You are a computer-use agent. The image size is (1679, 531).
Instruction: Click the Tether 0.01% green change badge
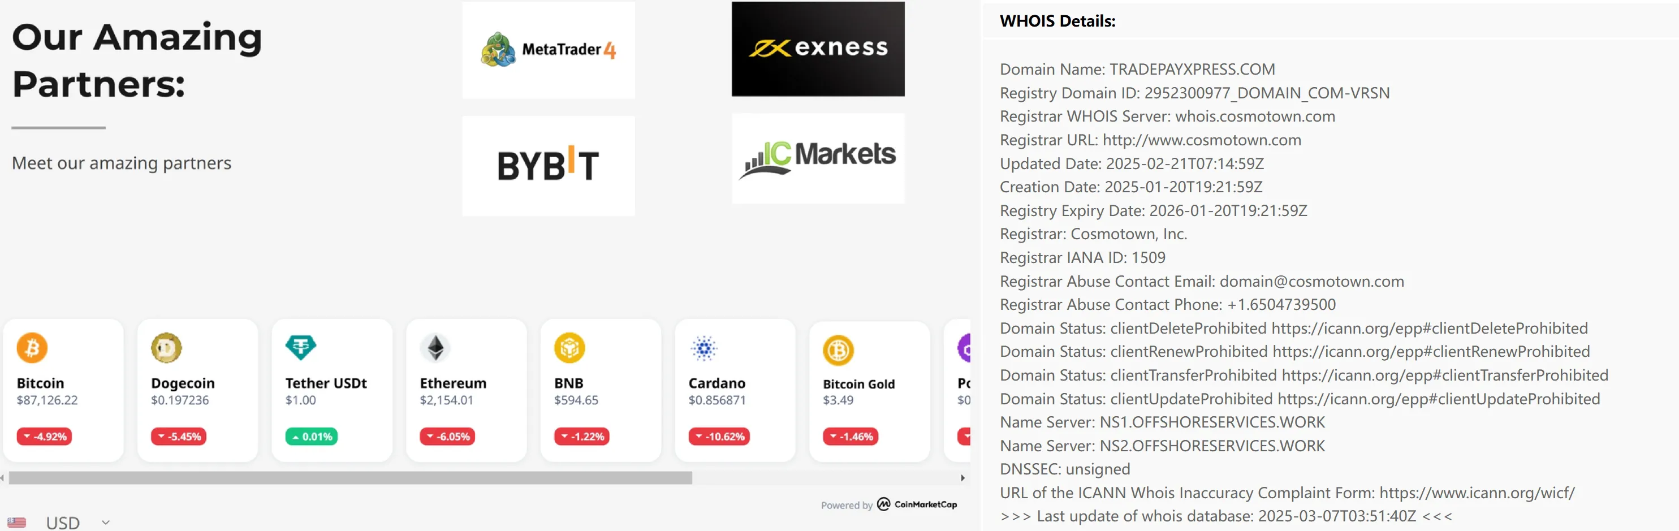click(312, 437)
